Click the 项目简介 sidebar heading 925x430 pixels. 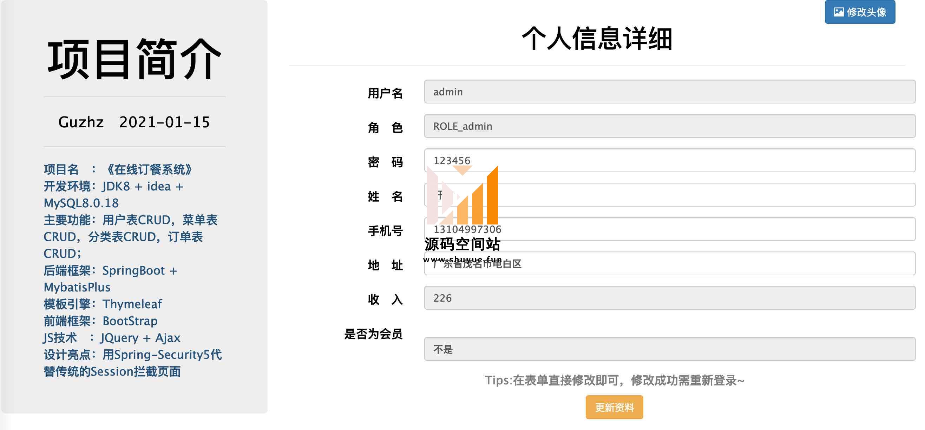pyautogui.click(x=134, y=60)
